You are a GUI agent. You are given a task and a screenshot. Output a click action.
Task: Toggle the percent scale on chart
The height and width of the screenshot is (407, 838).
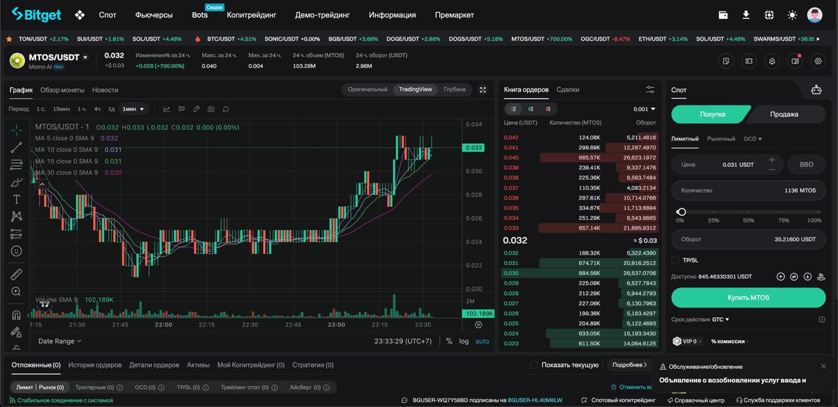coord(449,341)
